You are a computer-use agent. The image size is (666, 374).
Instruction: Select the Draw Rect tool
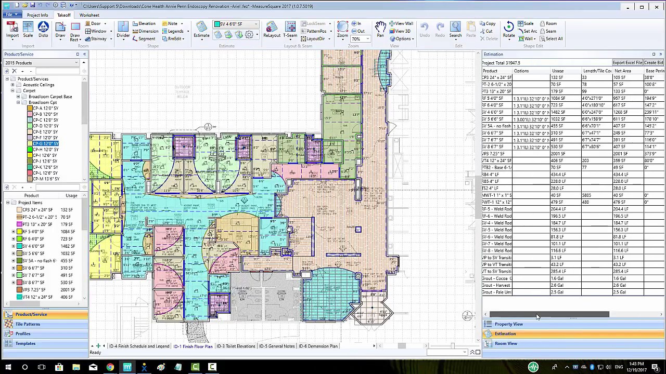[75, 31]
